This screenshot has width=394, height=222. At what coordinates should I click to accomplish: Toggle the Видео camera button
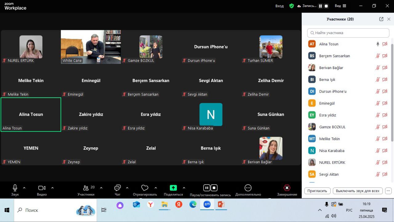pyautogui.click(x=42, y=190)
